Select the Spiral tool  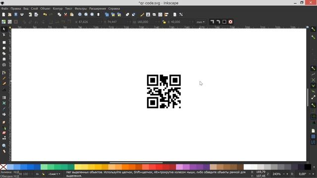[x=4, y=65]
